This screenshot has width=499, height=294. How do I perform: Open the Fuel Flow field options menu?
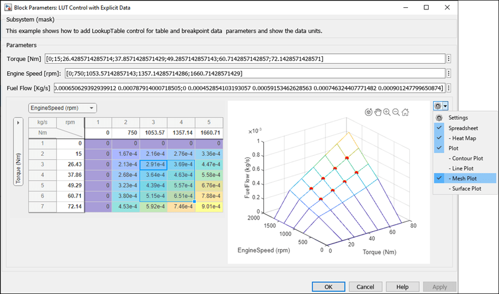[x=449, y=88]
